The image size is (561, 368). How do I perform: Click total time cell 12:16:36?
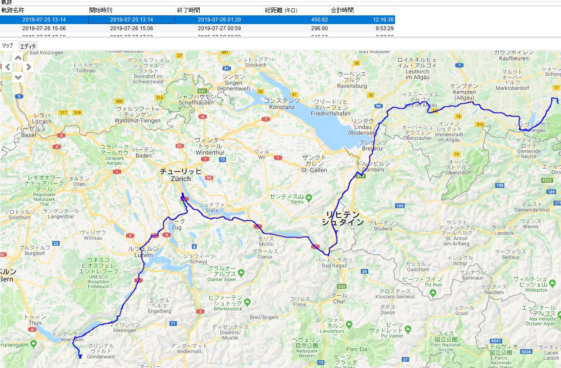coord(362,20)
